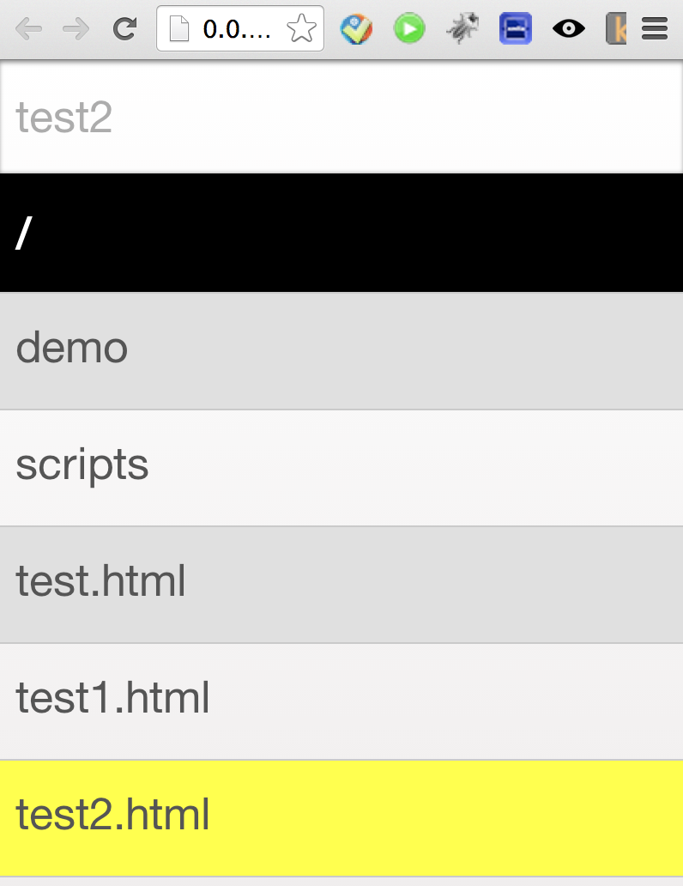The height and width of the screenshot is (886, 683).
Task: Click the black eye extension icon
Action: point(568,29)
